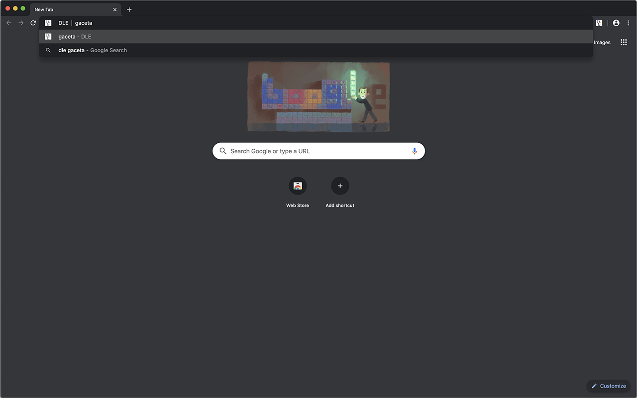Click the green macOS fullscreen window button
This screenshot has height=398, width=637.
(x=23, y=8)
